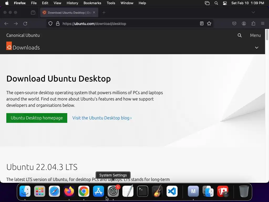Open the Help menu
The height and width of the screenshot is (202, 269).
pos(142,3)
